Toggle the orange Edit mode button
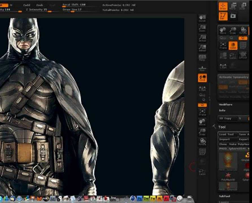252x203 pixels. point(223,16)
